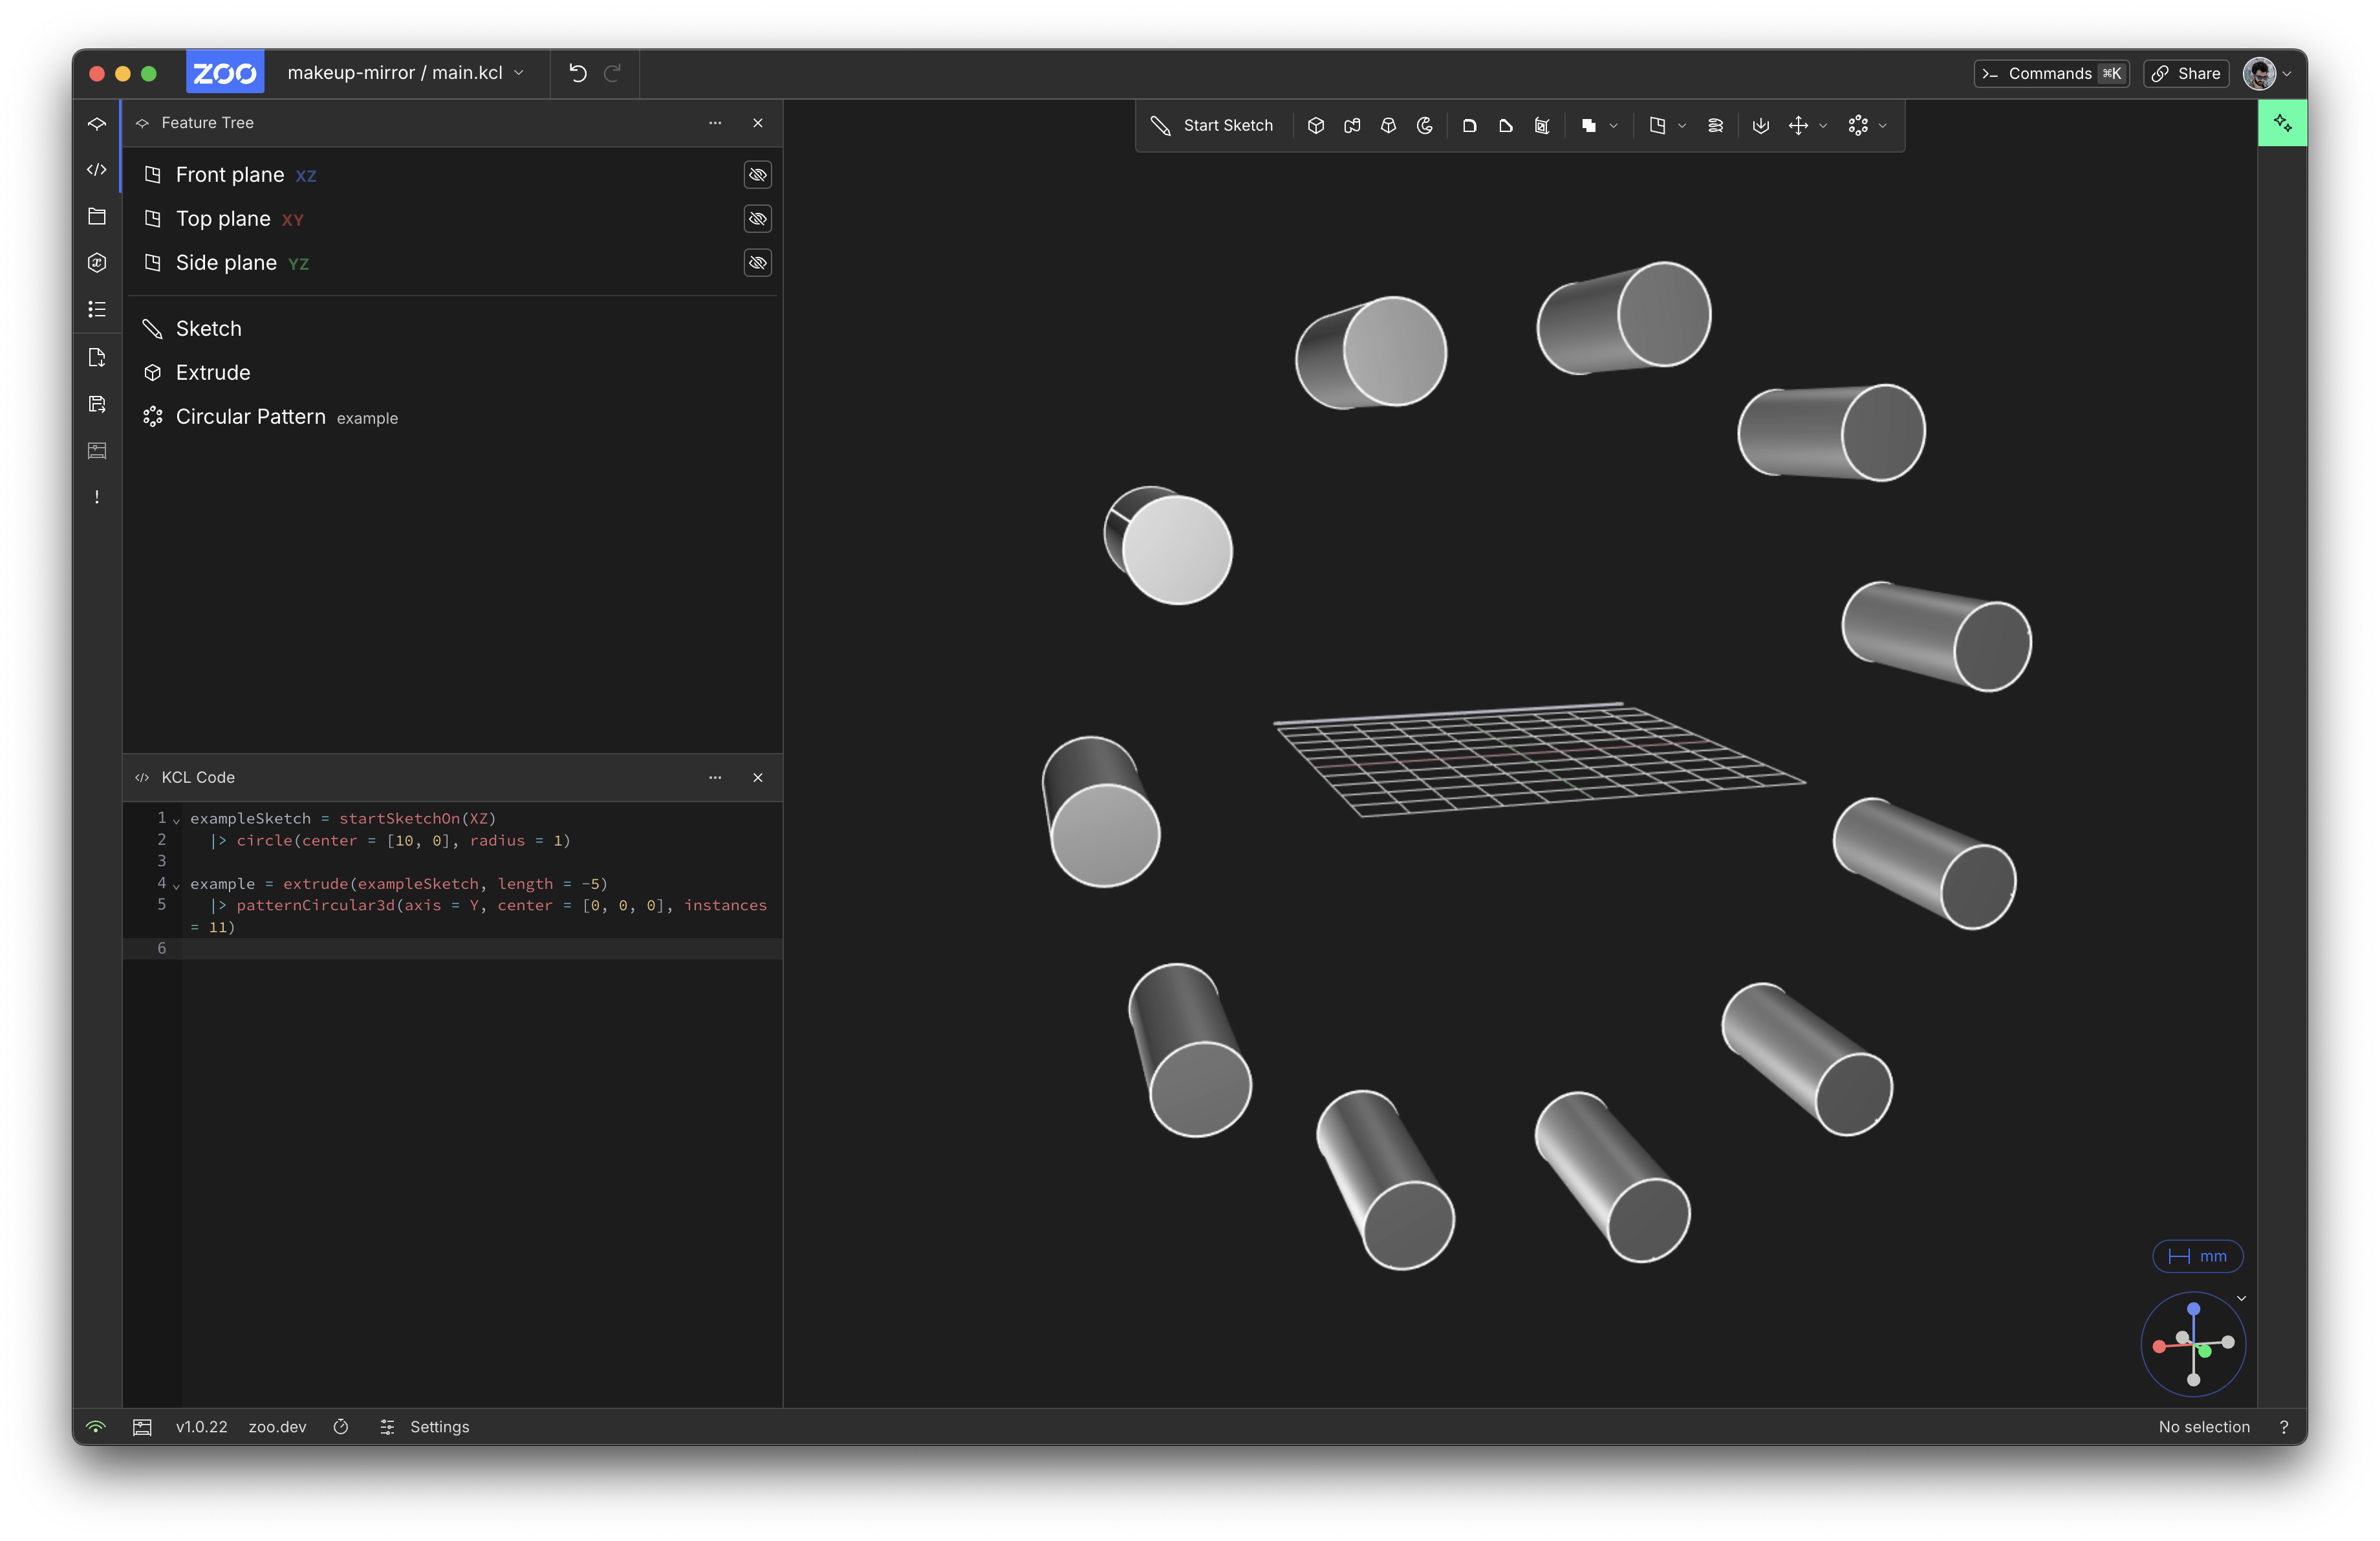The height and width of the screenshot is (1541, 2380).
Task: Expand the pattern tool dropdown arrow
Action: click(1883, 126)
